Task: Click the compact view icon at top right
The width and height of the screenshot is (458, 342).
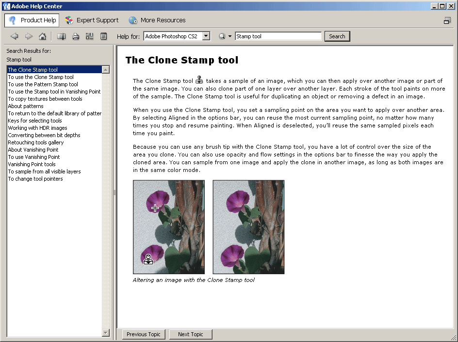Action: 447,20
